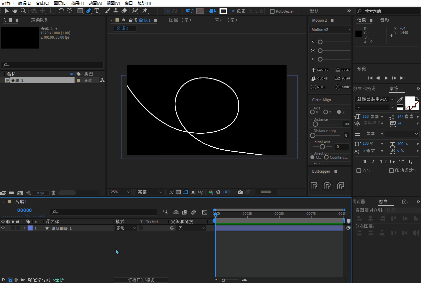This screenshot has width=421, height=283.
Task: Expand the 形状图层 1 layer properties
Action: click(24, 228)
